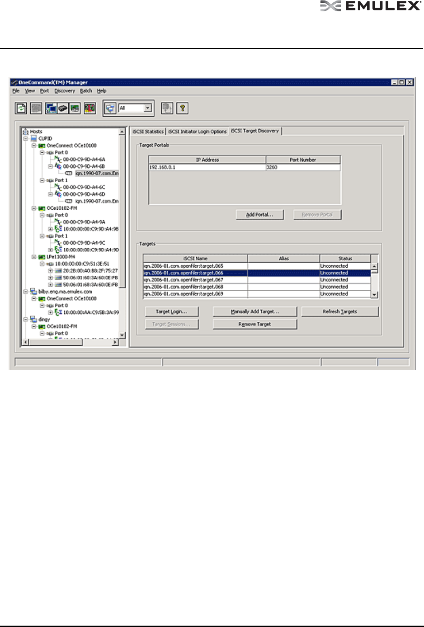This screenshot has width=424, height=627.
Task: Collapse the CUPID host node
Action: (26, 138)
